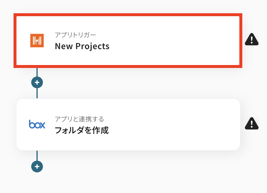Click the connector line under the Box card
The height and width of the screenshot is (193, 267).
37,155
